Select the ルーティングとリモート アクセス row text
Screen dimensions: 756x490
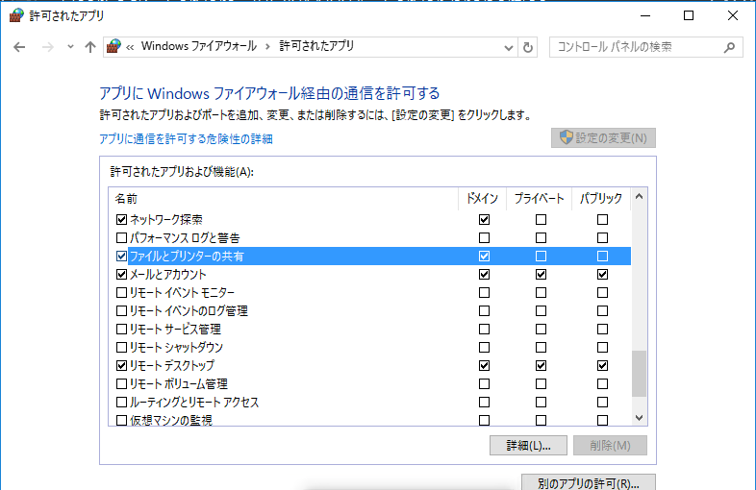(194, 403)
